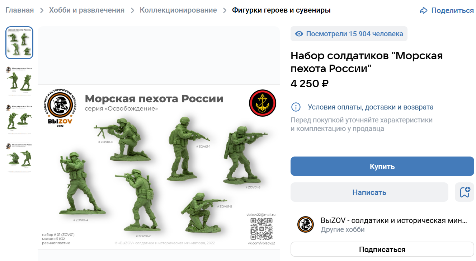Click the eye icon in views badge
This screenshot has height=261, width=476.
point(299,34)
